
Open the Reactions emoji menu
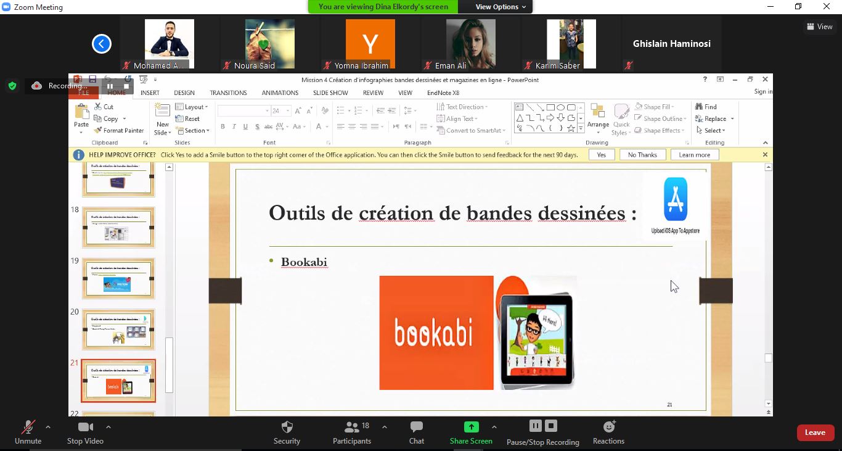608,432
